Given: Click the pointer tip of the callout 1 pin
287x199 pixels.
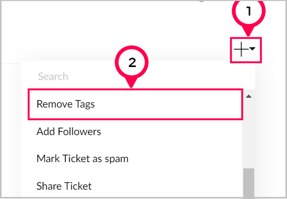Looking at the screenshot, I should point(248,34).
